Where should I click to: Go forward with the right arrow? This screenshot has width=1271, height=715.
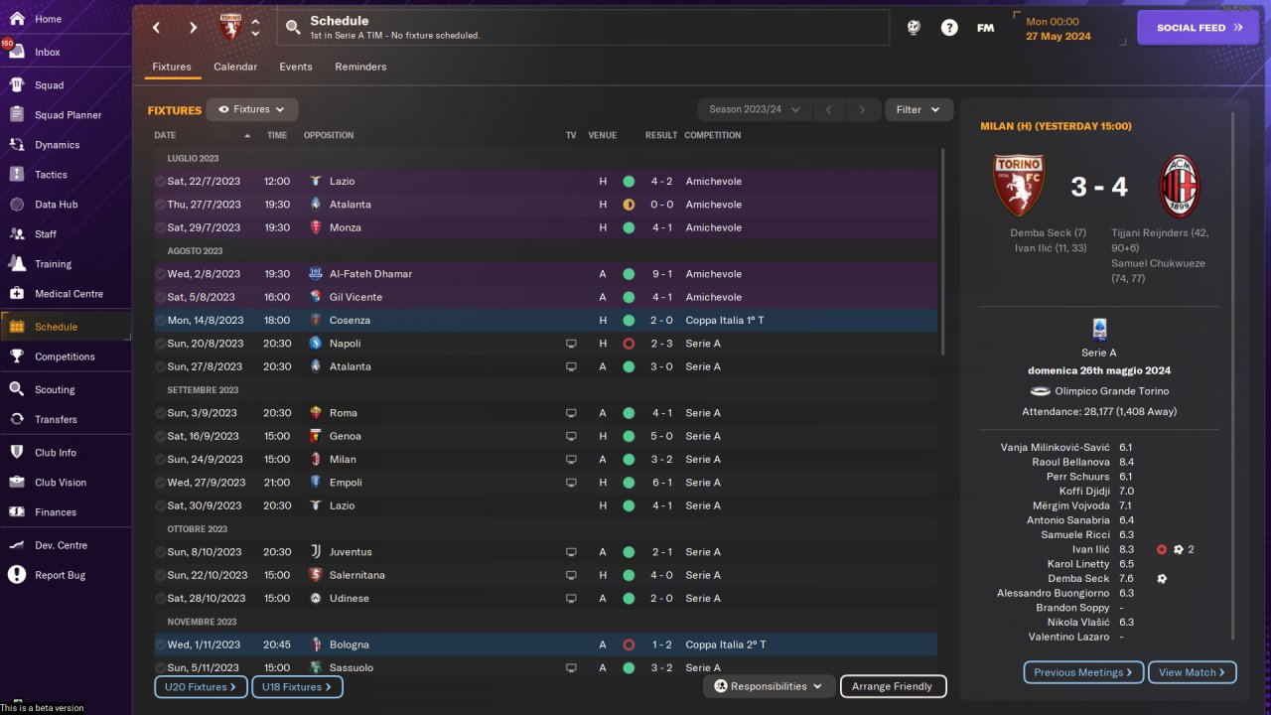pos(193,28)
